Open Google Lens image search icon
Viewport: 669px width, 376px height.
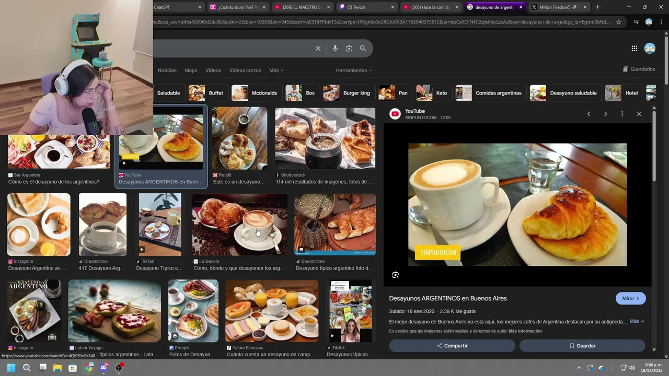(349, 49)
